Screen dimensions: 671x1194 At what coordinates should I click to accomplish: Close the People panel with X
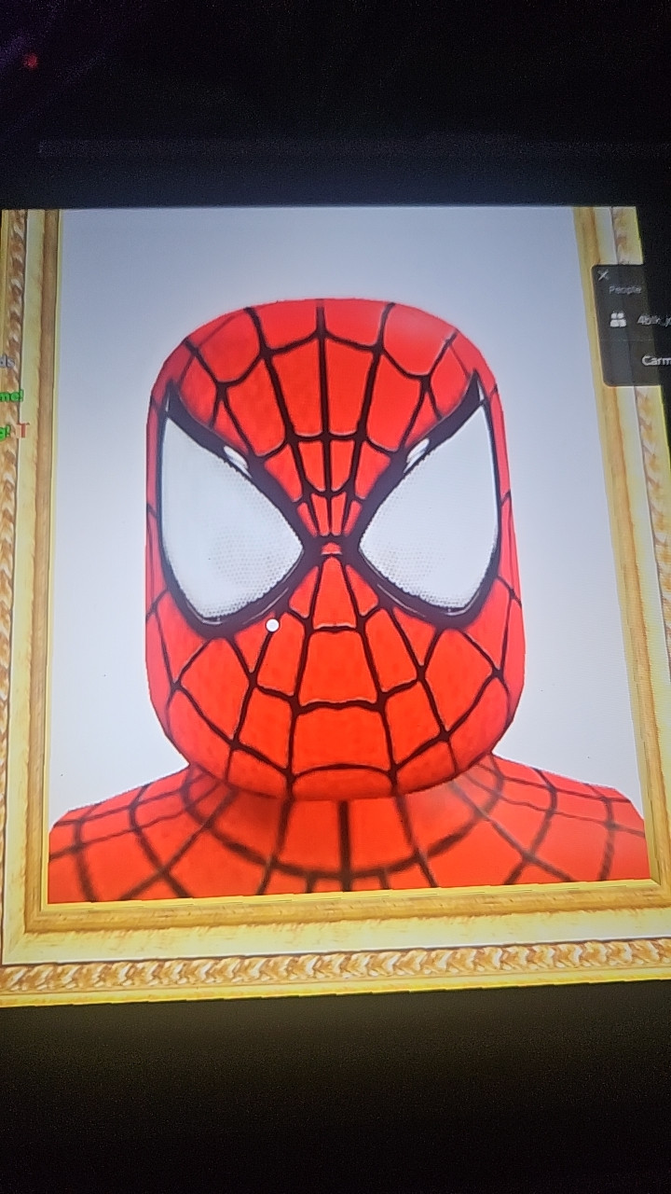click(603, 274)
